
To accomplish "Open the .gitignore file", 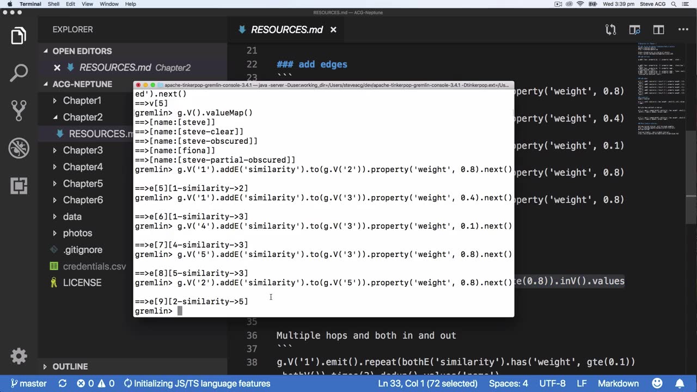I will [x=82, y=250].
